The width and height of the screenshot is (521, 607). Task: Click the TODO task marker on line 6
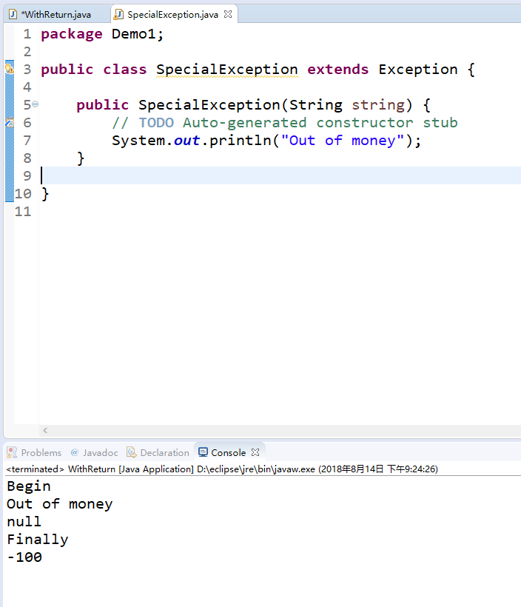[10, 123]
